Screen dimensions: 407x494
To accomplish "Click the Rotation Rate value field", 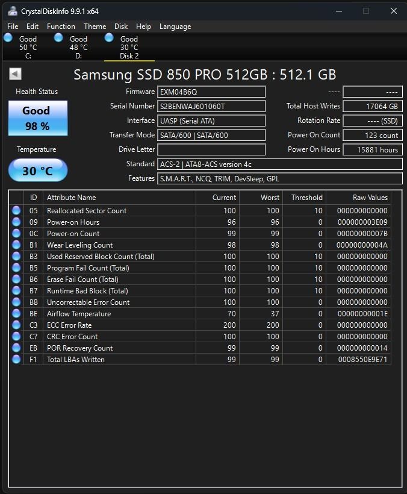I will 373,120.
